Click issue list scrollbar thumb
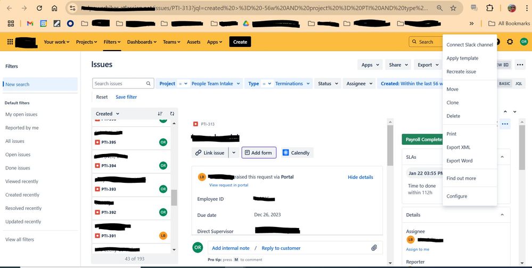The width and height of the screenshot is (532, 268). [x=174, y=197]
